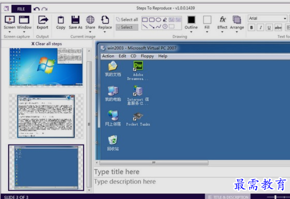Expand the Screen capture dropdown arrow
This screenshot has width=290, height=199.
coord(10,32)
